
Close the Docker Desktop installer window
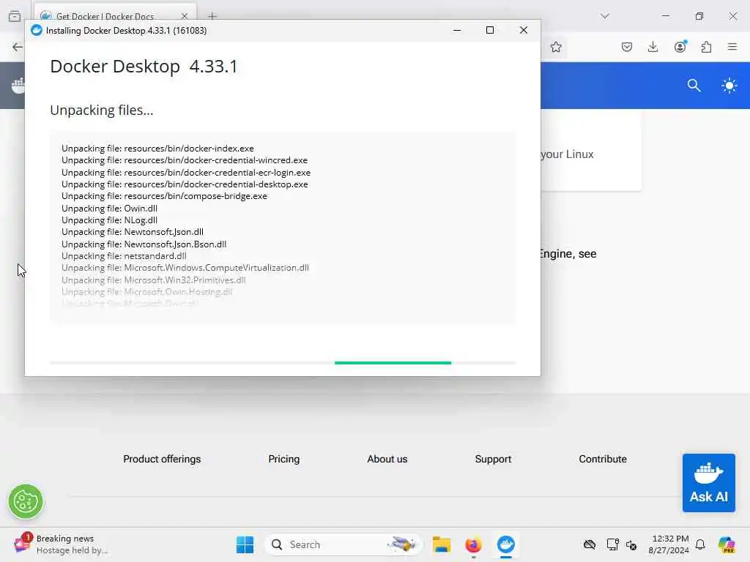point(523,30)
